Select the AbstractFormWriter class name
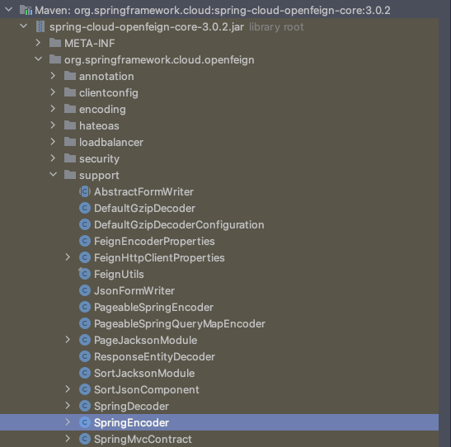This screenshot has width=451, height=447. tap(143, 191)
